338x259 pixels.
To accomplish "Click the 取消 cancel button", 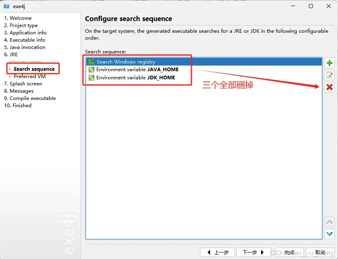I will tap(320, 252).
